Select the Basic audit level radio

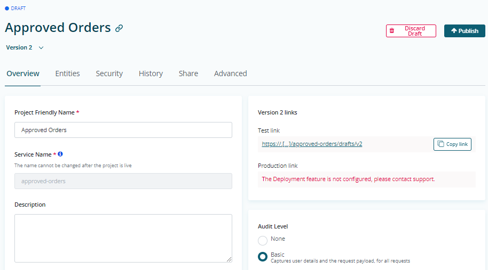point(263,257)
